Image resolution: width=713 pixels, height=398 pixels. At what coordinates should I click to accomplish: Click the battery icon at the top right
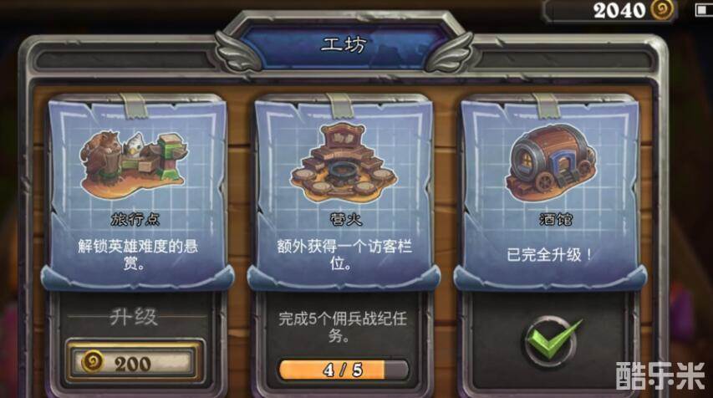tap(702, 10)
